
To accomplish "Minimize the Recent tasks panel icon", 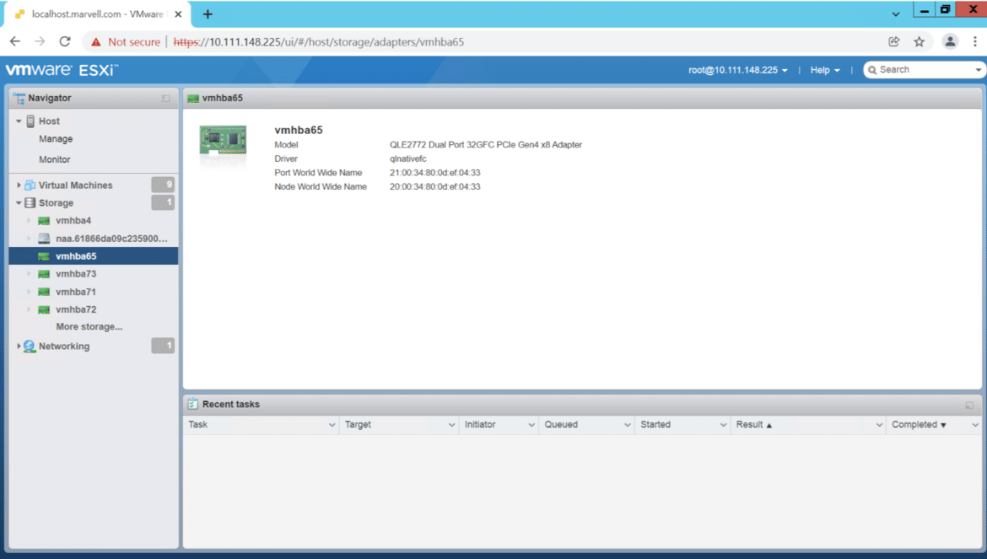I will pyautogui.click(x=969, y=406).
